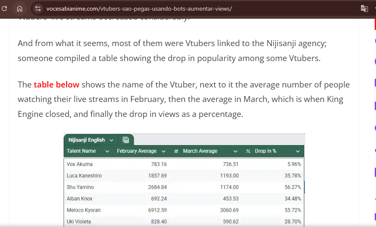Click the # number type icon for March Average
Image resolution: width=376 pixels, height=227 pixels.
tap(176, 151)
